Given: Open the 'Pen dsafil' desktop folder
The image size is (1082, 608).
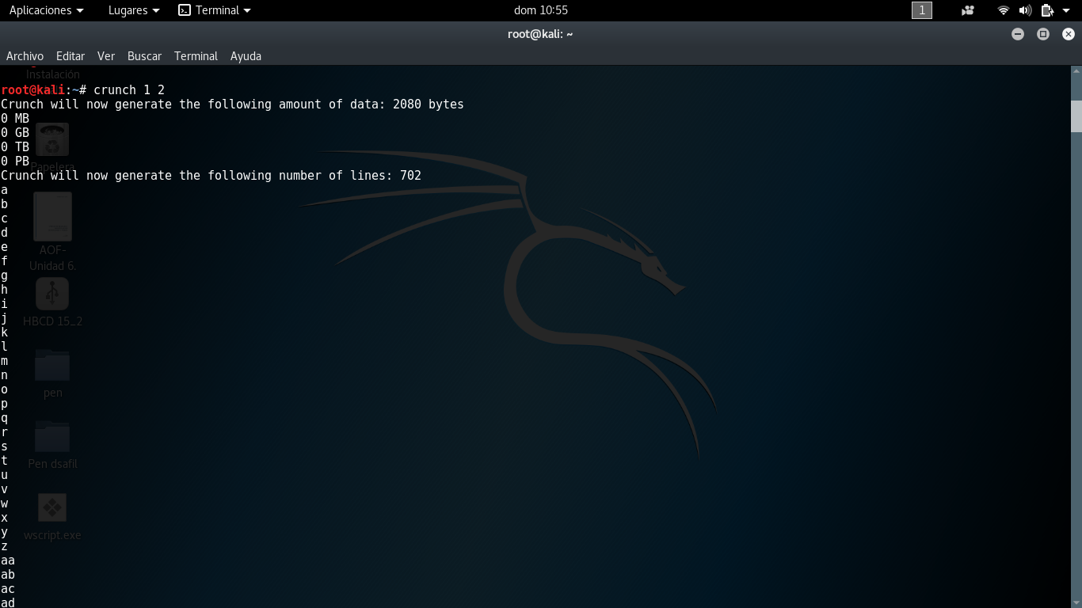Looking at the screenshot, I should [x=52, y=435].
